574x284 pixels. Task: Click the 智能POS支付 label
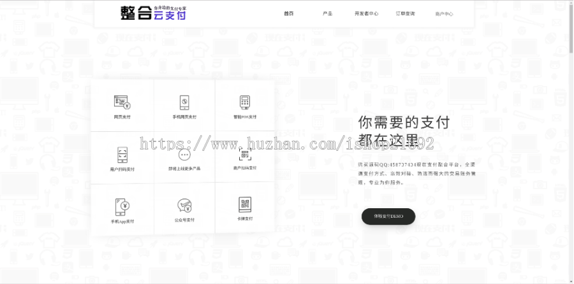pos(245,117)
